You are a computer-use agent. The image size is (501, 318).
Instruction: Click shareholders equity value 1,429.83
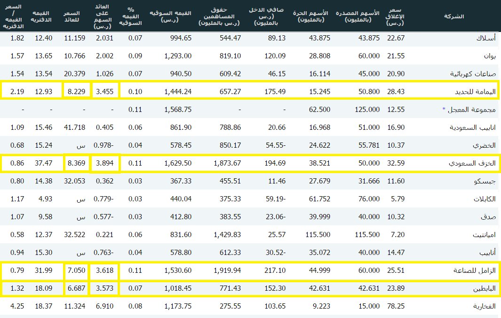[227, 235]
